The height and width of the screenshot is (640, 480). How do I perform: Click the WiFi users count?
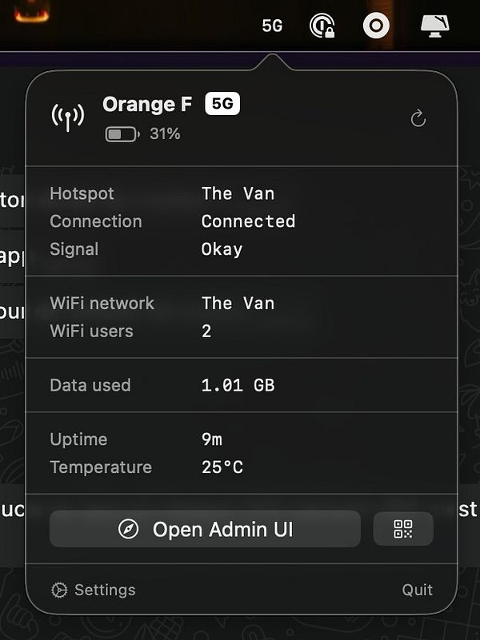(x=206, y=331)
